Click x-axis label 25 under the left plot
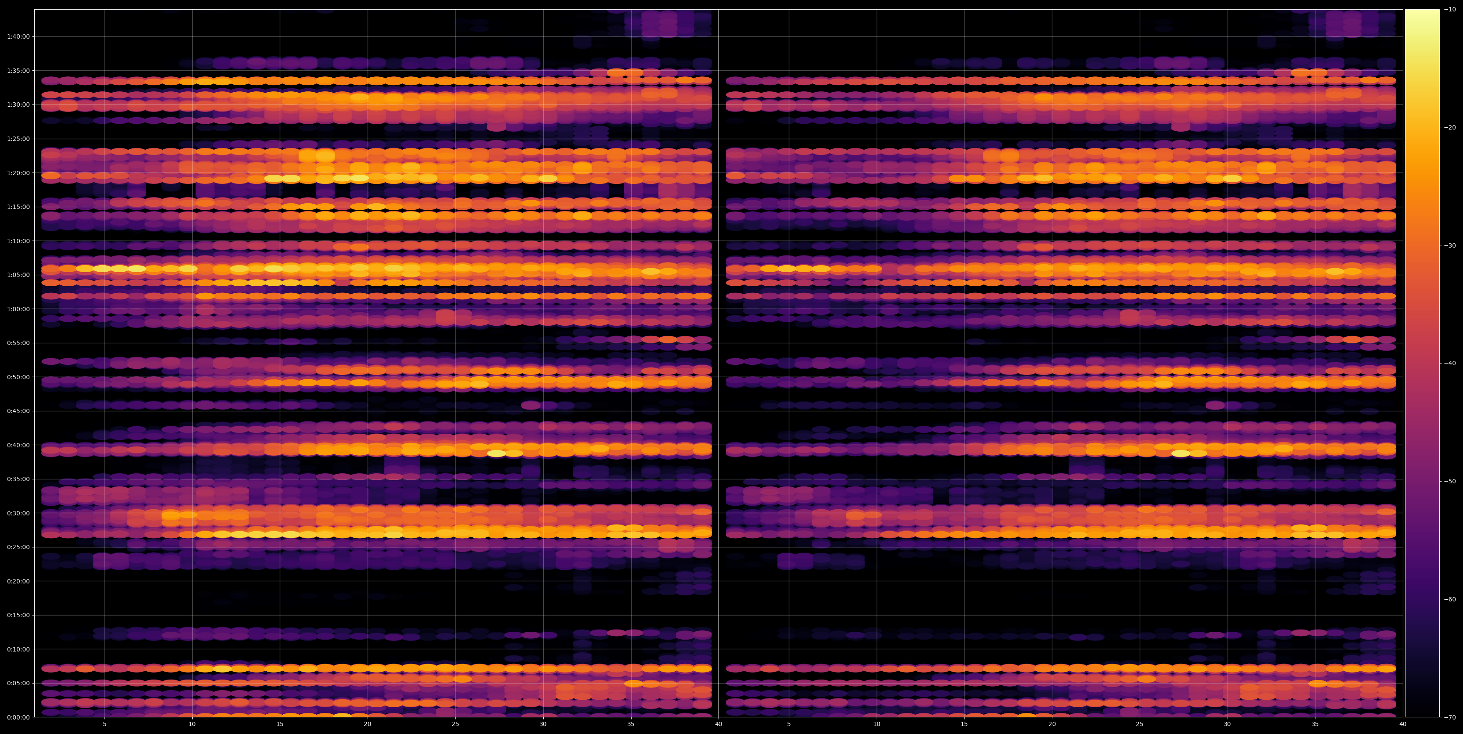 click(455, 724)
